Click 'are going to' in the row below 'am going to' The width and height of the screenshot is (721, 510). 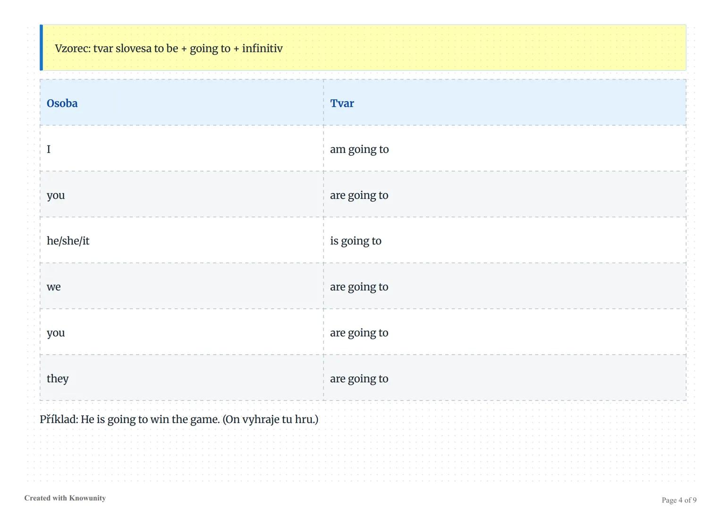359,195
